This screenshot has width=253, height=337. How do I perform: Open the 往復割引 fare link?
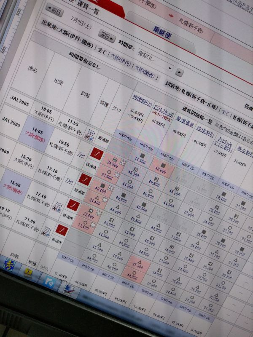(x=205, y=131)
